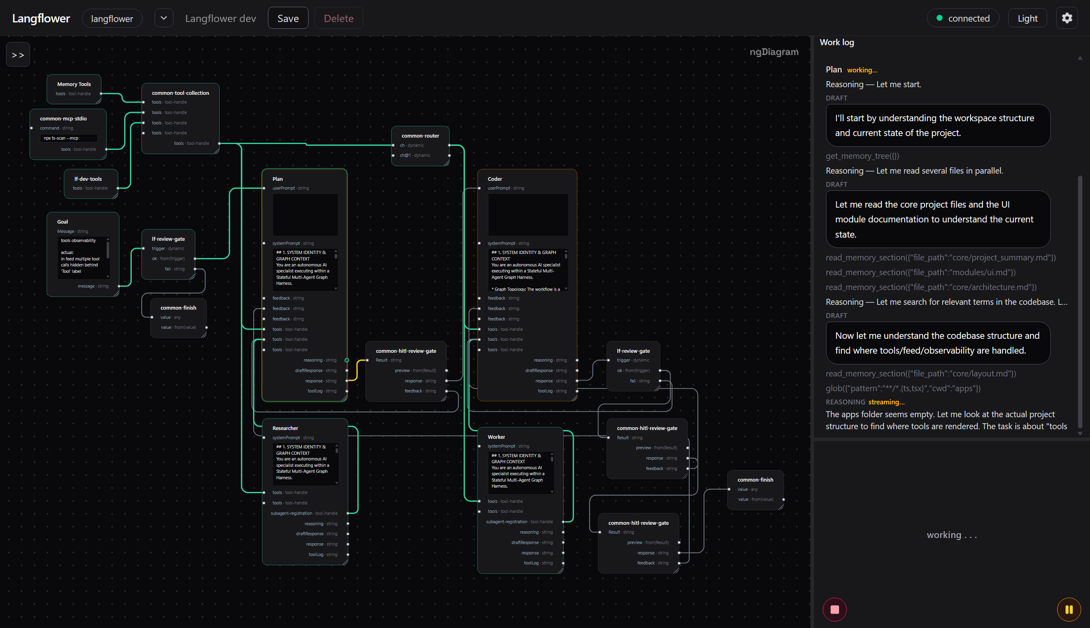Click the Researcher systemPrompt text area
This screenshot has width=1090, height=628.
point(306,464)
